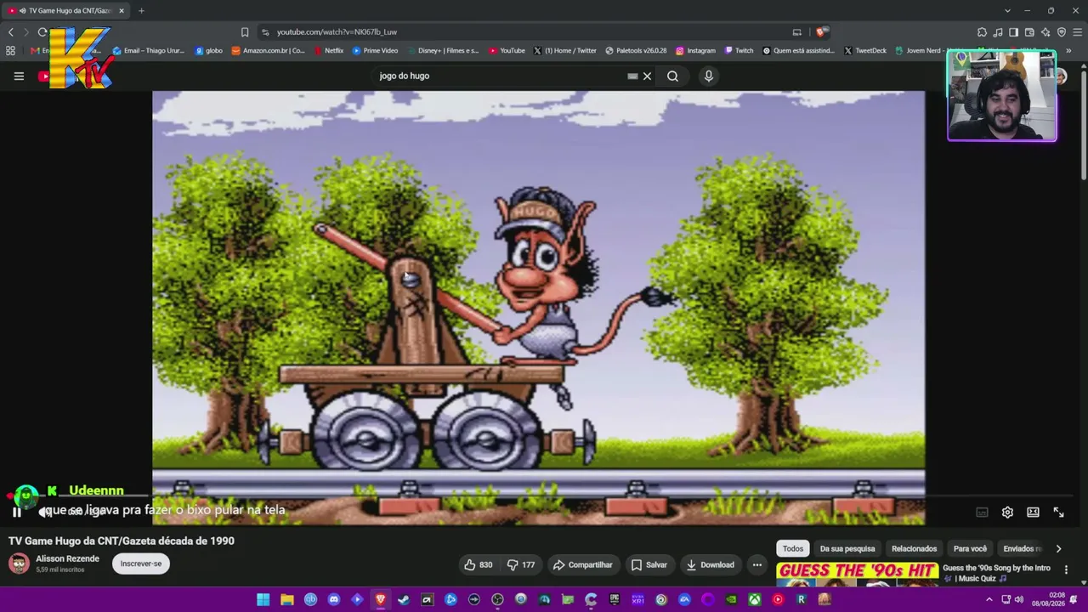This screenshot has height=612, width=1088.
Task: Open more actions ellipsis under video
Action: coord(757,564)
